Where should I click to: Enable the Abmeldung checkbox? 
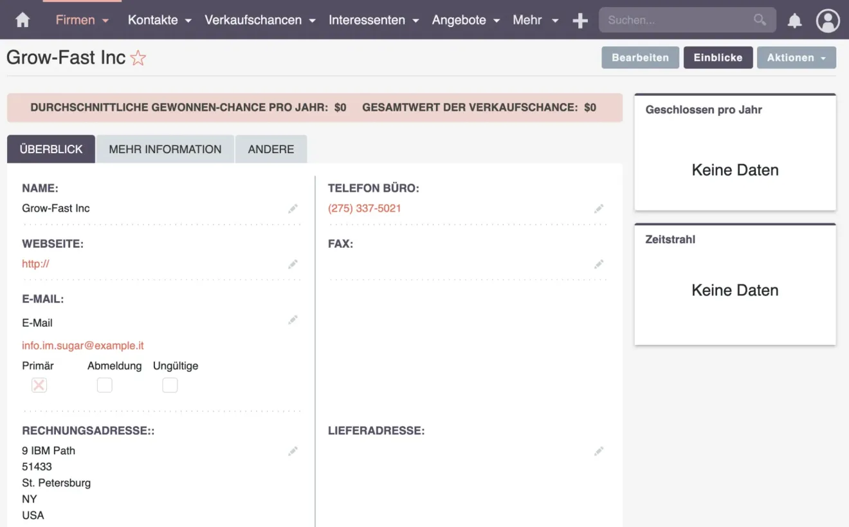pyautogui.click(x=104, y=384)
